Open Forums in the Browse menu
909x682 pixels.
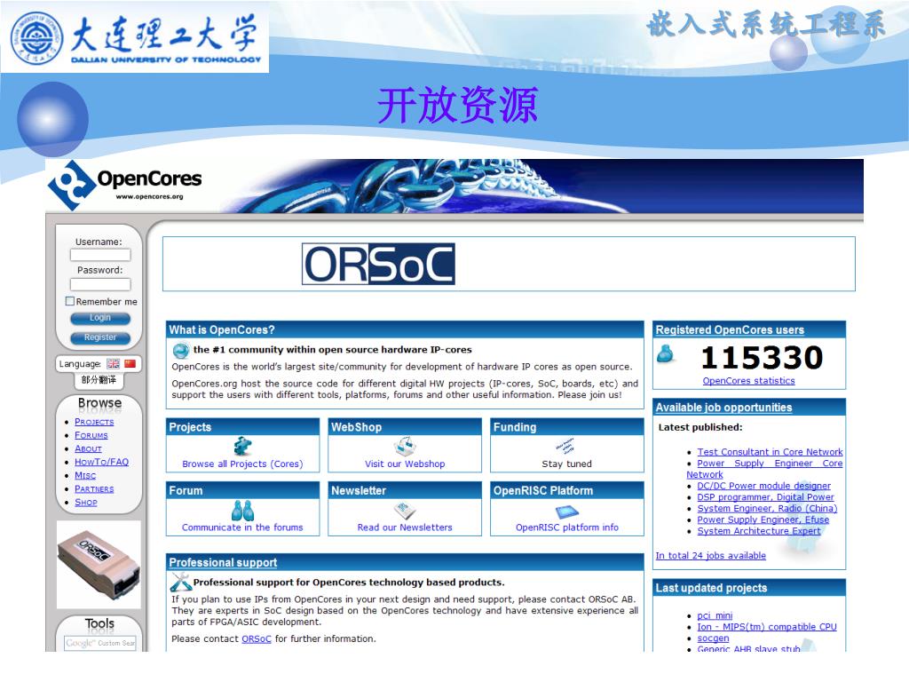coord(91,435)
